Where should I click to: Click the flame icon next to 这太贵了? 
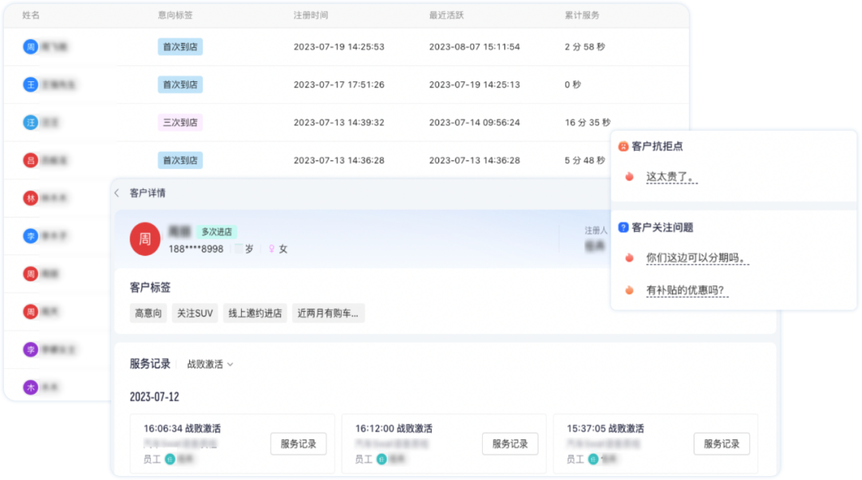click(629, 177)
